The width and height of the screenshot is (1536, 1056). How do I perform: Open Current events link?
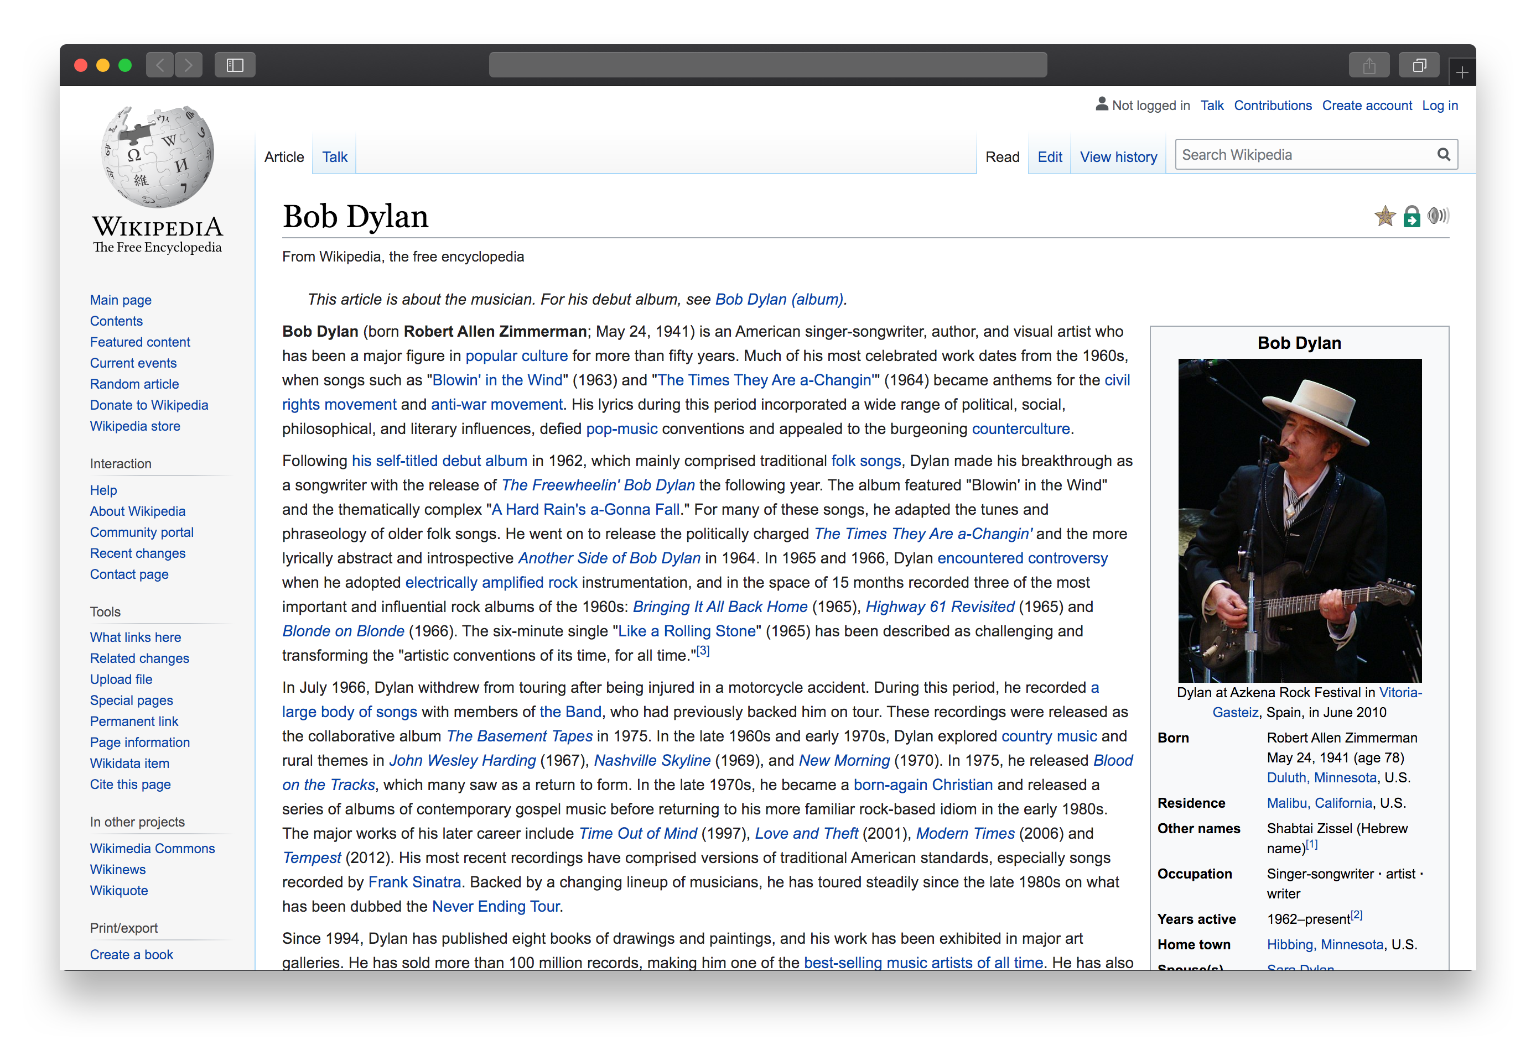pyautogui.click(x=133, y=363)
